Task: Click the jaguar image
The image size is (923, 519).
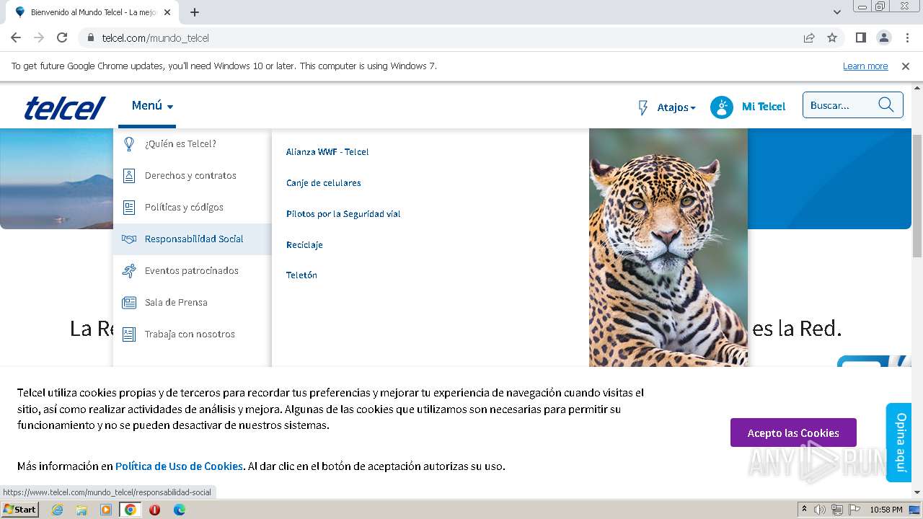Action: (x=668, y=247)
